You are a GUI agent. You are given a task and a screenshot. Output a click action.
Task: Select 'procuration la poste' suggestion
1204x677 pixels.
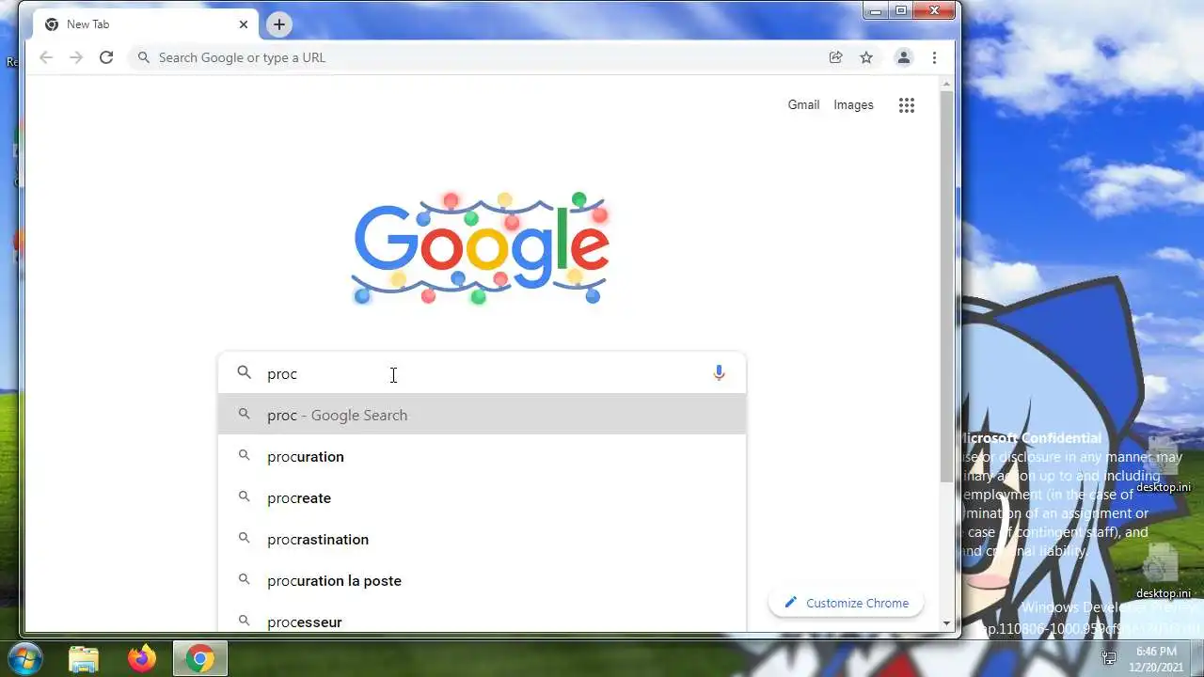pos(482,580)
